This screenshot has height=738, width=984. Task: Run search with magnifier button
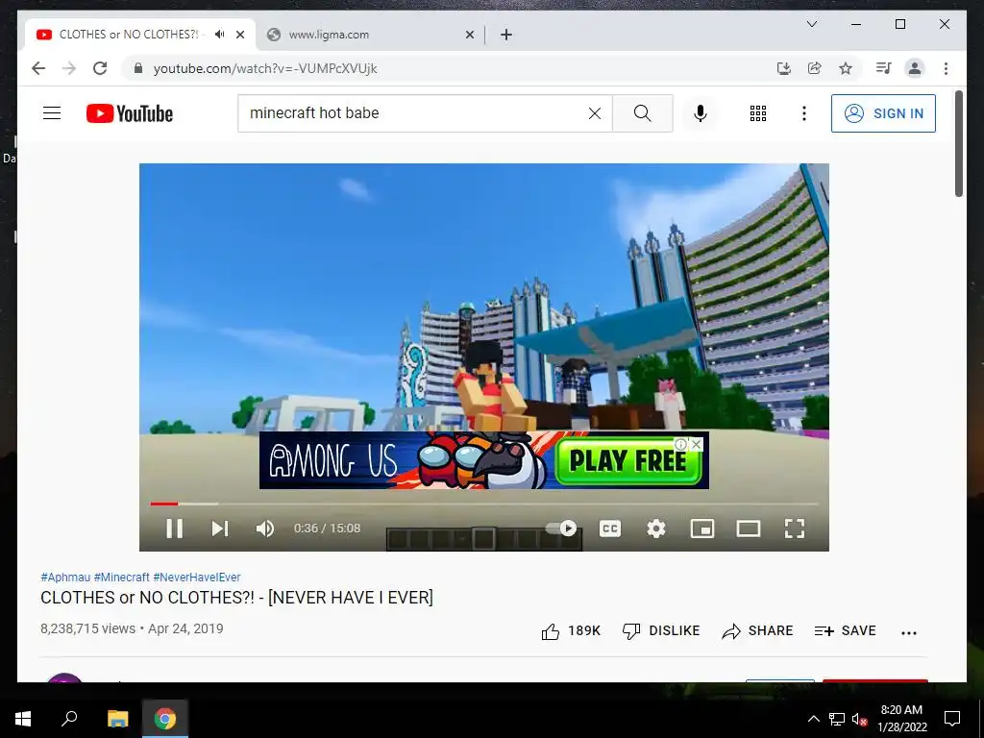[643, 113]
